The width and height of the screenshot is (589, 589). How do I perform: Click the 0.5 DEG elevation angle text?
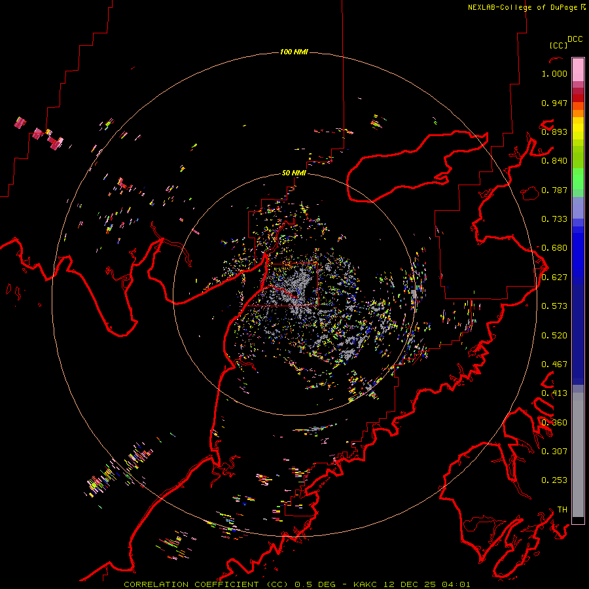(x=315, y=584)
